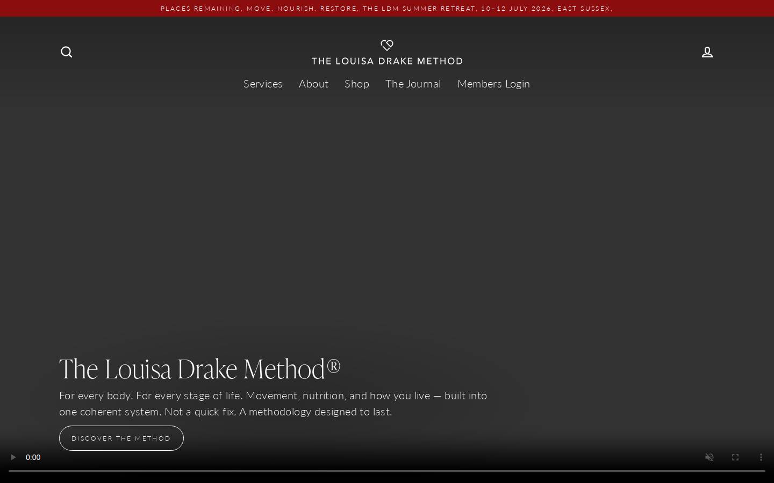This screenshot has width=774, height=483.
Task: Play the hero video
Action: click(x=13, y=457)
